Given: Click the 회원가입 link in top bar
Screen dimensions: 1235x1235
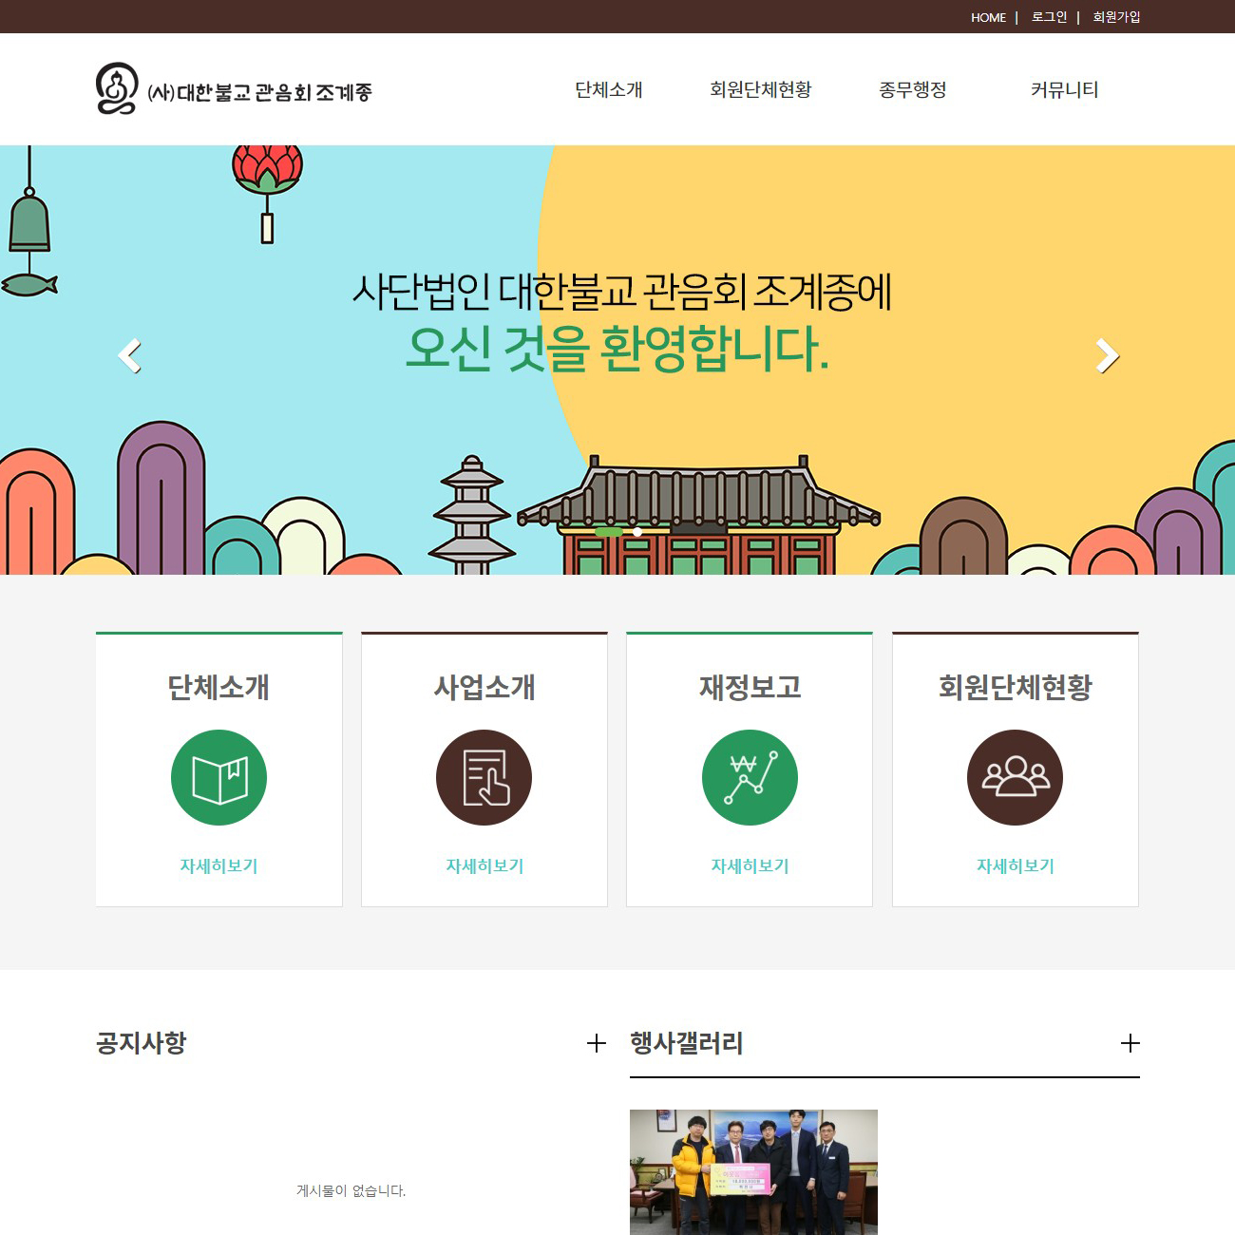Looking at the screenshot, I should [x=1116, y=17].
